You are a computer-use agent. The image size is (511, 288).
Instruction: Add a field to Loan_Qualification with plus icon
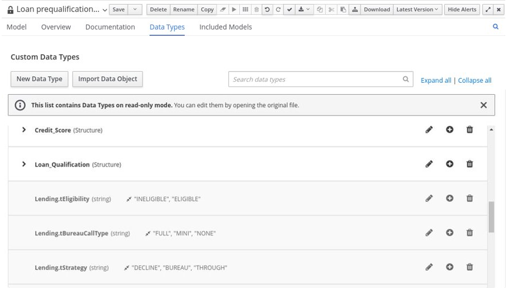(449, 164)
